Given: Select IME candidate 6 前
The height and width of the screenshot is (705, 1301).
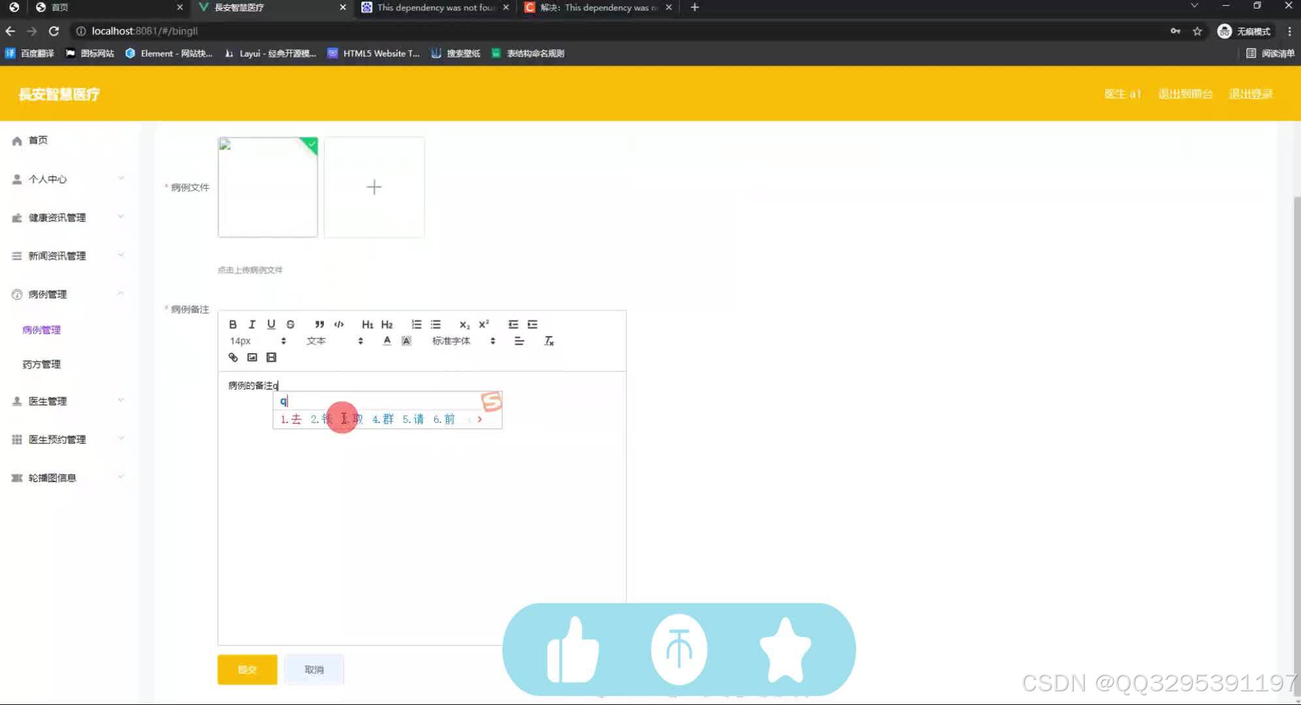Looking at the screenshot, I should coord(443,419).
